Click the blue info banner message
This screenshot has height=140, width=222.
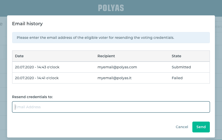pyautogui.click(x=95, y=38)
